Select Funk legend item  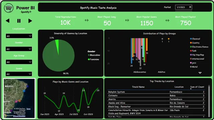[193, 51]
